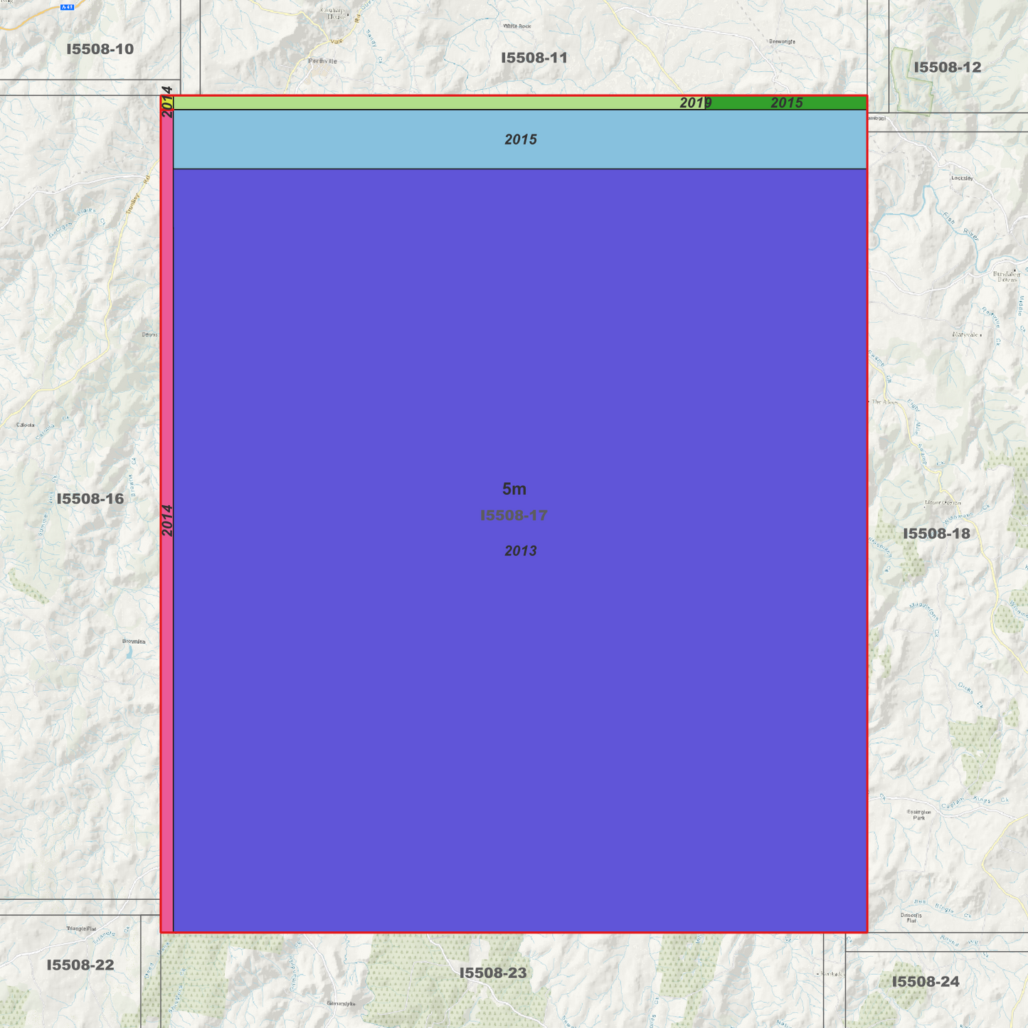Click the vertical 2014 label mid pink strip
Screen dimensions: 1028x1028
167,520
